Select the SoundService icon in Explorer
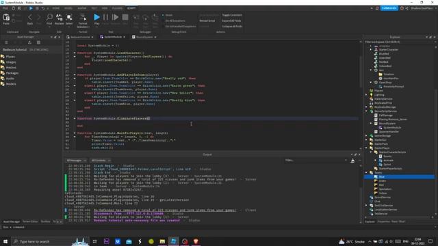Screen dimensions: 438x246 click(371, 197)
